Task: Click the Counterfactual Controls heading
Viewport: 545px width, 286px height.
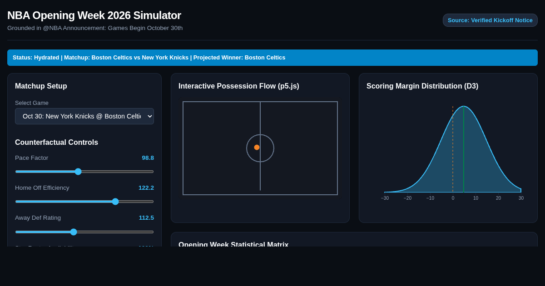Action: point(56,143)
